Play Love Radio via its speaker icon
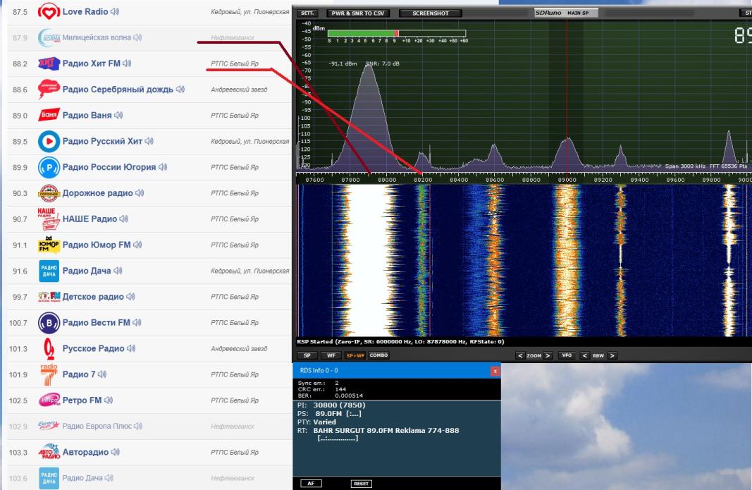The height and width of the screenshot is (490, 752). pyautogui.click(x=115, y=11)
